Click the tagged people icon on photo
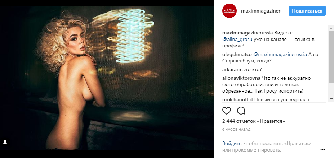This screenshot has width=334, height=158. 5,142
